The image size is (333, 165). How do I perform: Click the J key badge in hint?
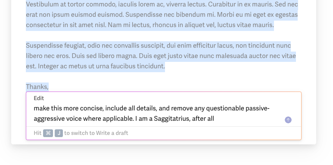pos(59,133)
